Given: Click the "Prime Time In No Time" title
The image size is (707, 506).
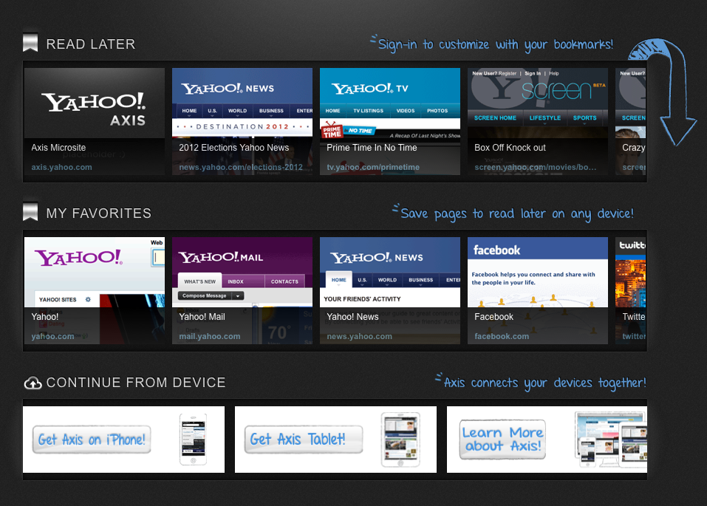Looking at the screenshot, I should point(372,148).
